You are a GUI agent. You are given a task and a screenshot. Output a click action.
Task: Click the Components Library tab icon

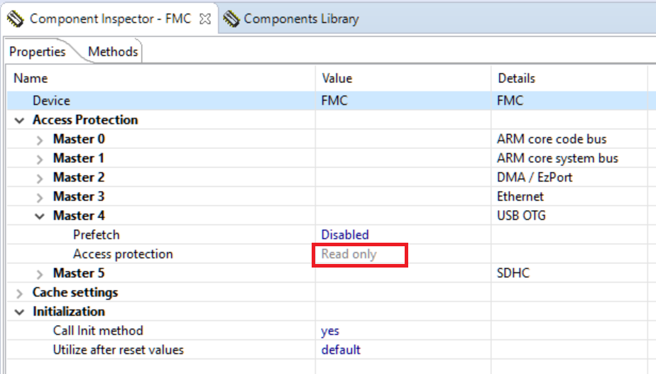click(231, 19)
